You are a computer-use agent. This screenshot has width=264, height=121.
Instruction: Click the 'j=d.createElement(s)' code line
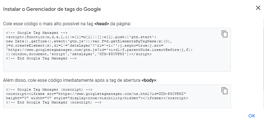coord(84,45)
